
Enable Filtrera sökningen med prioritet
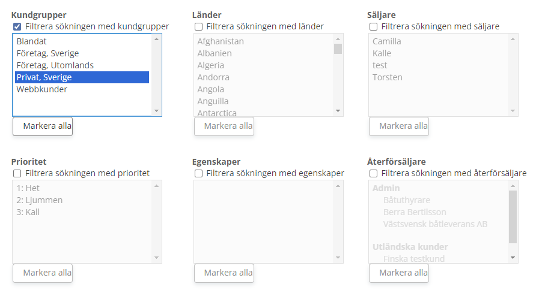click(17, 173)
